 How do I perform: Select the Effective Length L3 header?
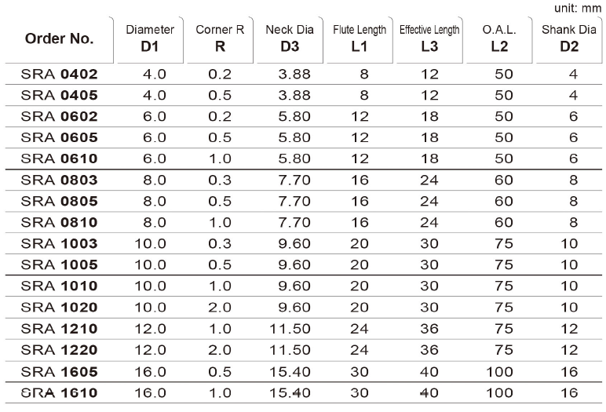[x=429, y=38]
